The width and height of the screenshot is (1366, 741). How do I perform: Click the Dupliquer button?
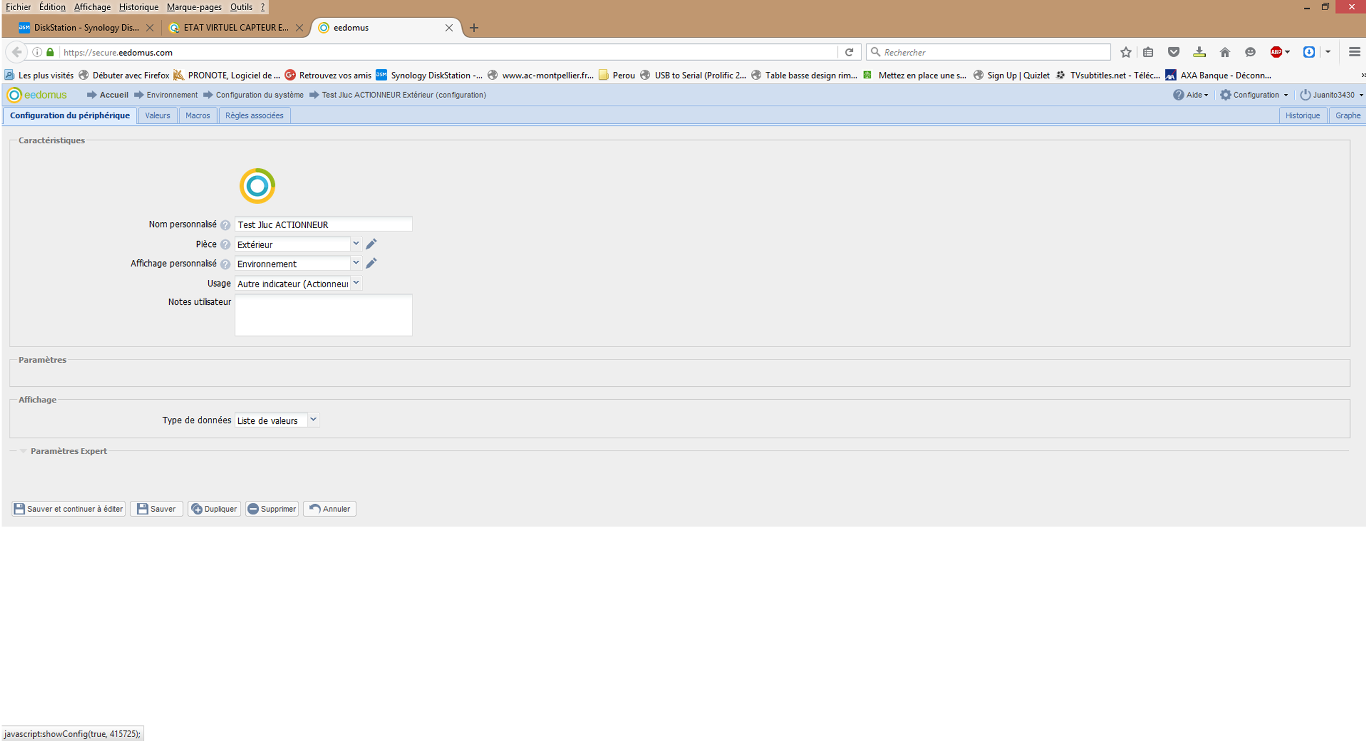point(214,509)
